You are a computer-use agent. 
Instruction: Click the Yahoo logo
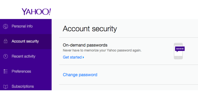click(x=36, y=12)
